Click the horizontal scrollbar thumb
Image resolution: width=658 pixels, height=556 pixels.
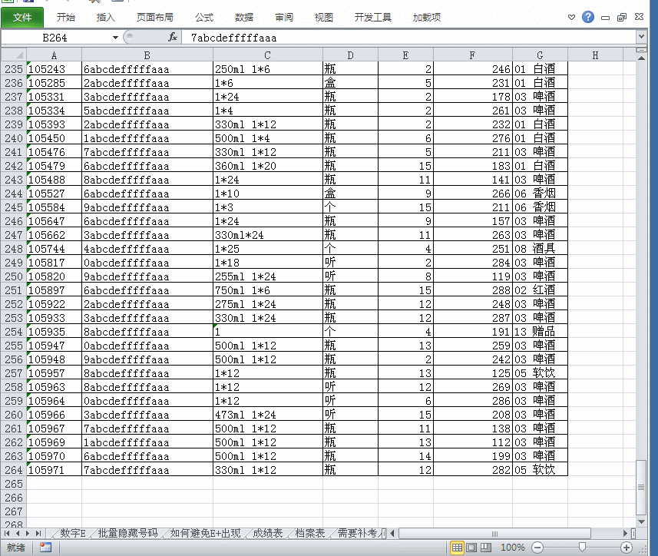[494, 533]
